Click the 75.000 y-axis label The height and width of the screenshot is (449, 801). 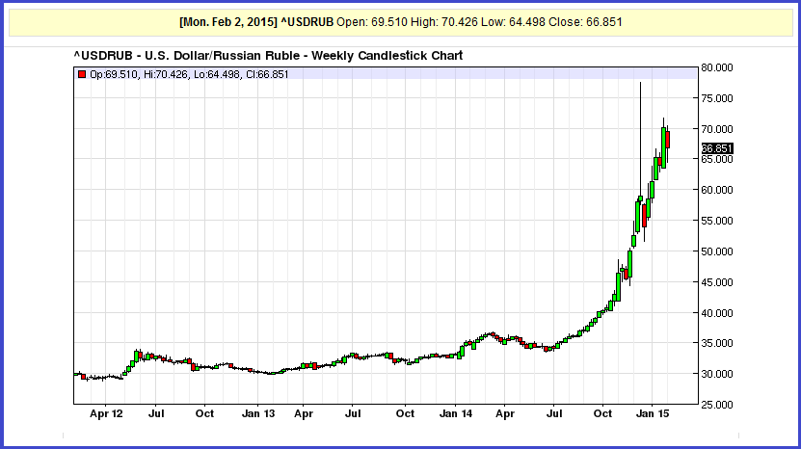pos(717,98)
